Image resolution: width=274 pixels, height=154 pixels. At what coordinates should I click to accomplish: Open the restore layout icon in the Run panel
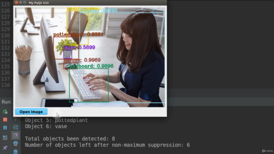point(5,138)
